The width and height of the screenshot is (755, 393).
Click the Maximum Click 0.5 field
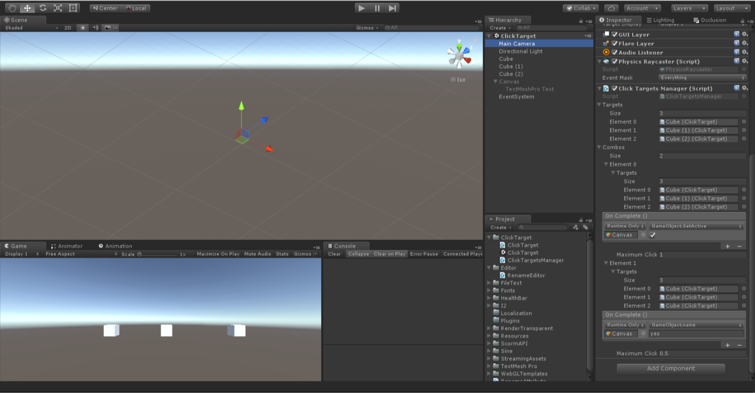click(702, 354)
